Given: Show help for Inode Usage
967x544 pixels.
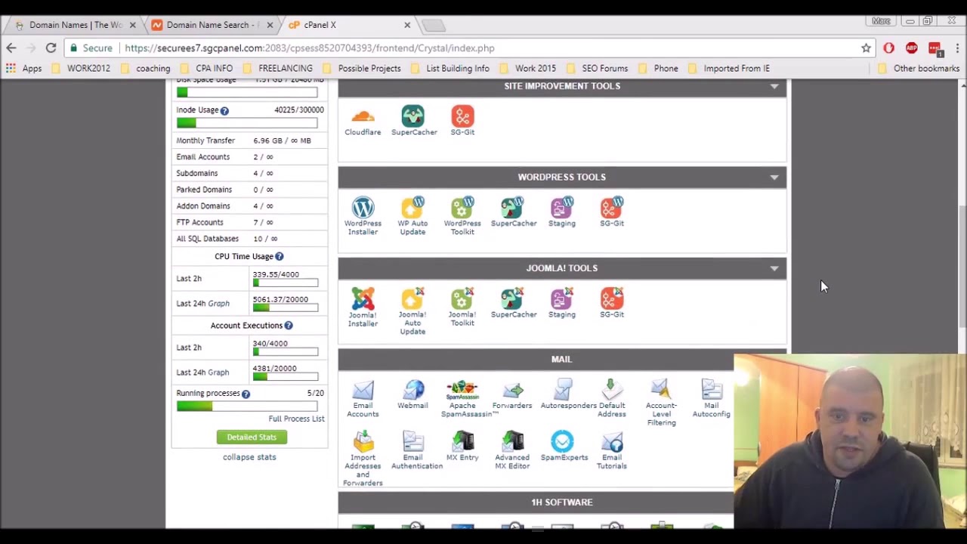Looking at the screenshot, I should pos(224,111).
